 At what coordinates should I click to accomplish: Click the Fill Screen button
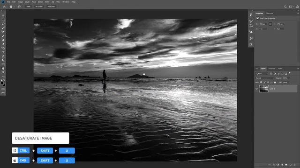tap(51, 7)
